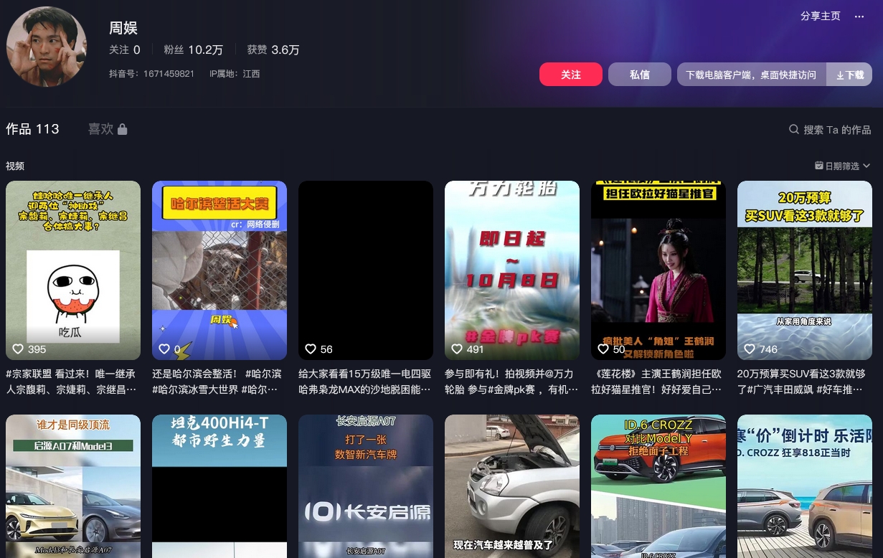Viewport: 883px width, 558px height.
Task: Open the 参与即有礼 video caption
Action: click(x=512, y=382)
